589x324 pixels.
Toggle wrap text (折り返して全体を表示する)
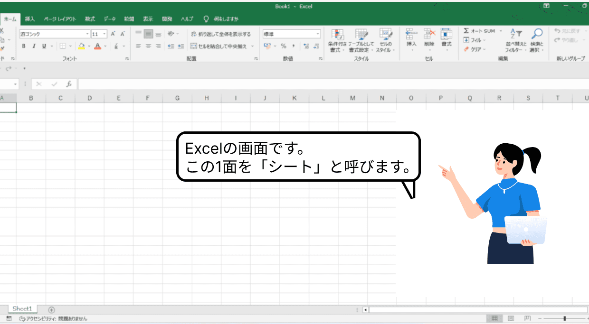pyautogui.click(x=221, y=34)
